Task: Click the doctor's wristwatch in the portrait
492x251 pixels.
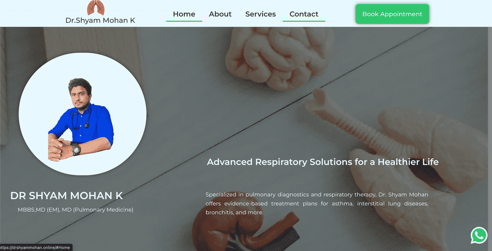Action: [x=76, y=149]
